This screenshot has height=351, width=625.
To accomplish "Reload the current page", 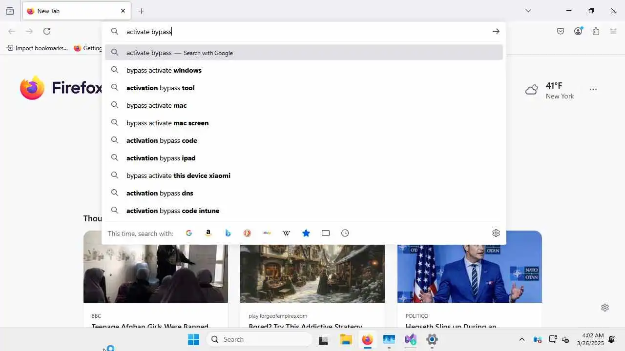I will click(x=47, y=31).
